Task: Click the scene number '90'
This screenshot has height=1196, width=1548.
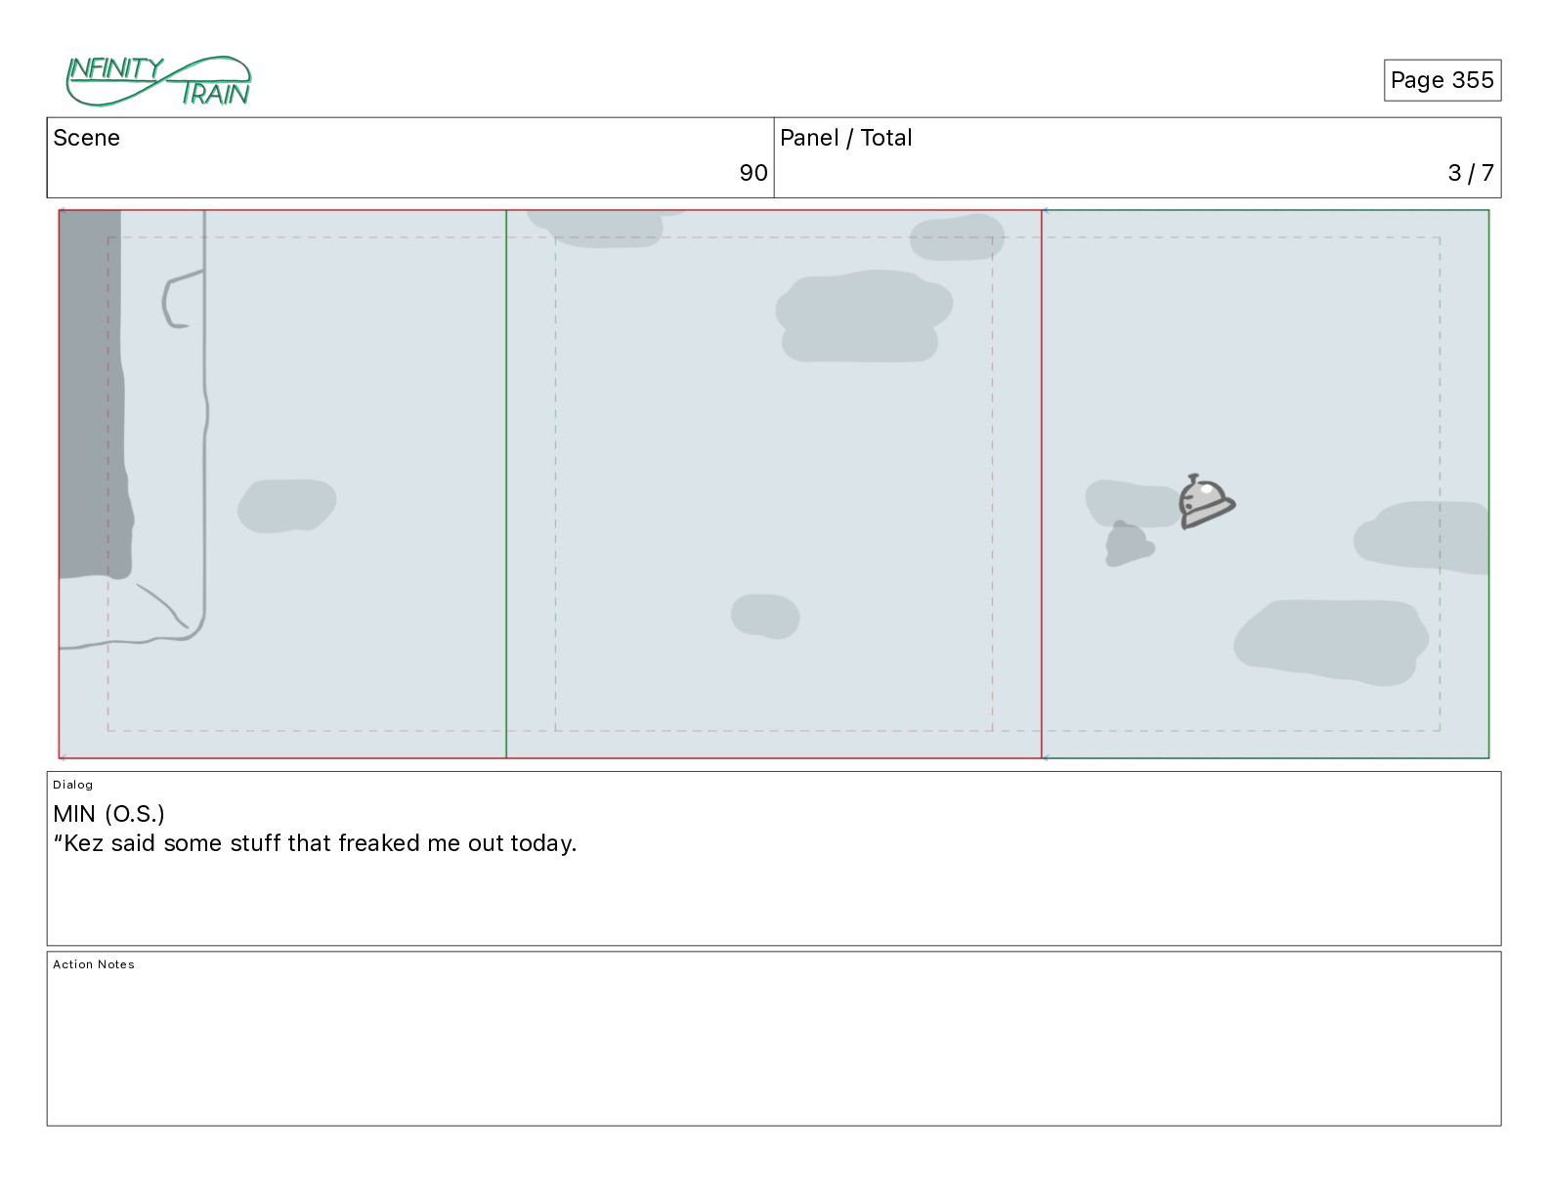Action: pos(752,173)
